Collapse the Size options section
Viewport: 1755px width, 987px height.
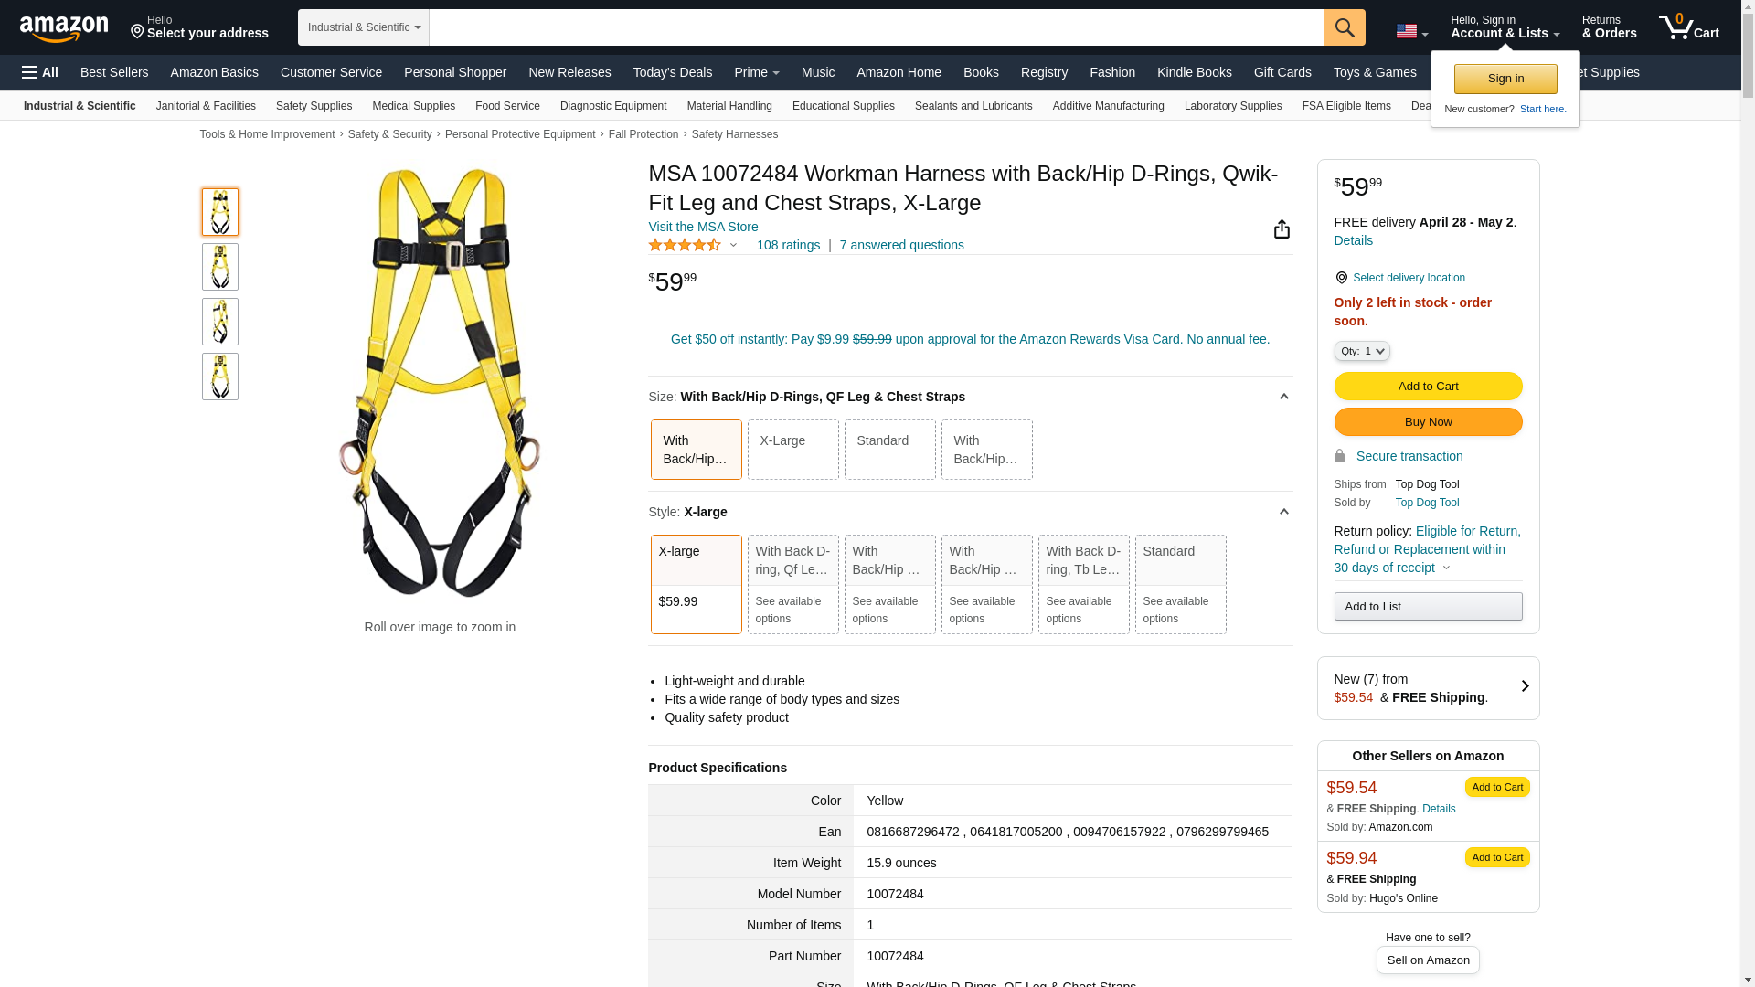pos(1283,397)
